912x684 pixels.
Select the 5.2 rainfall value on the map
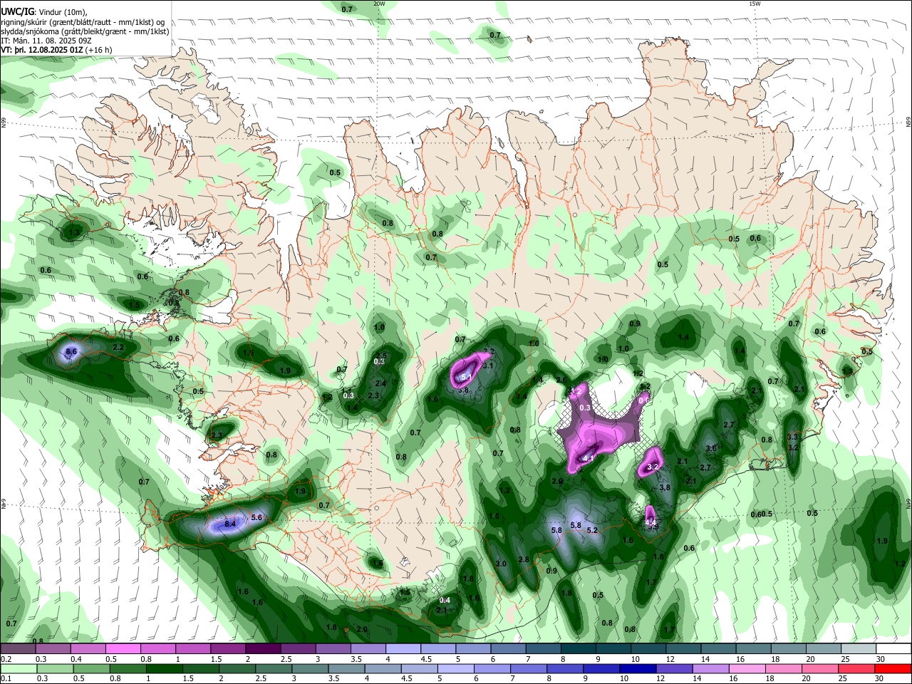coord(592,530)
